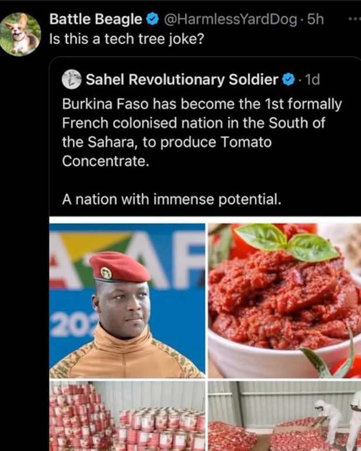Screen dimensions: 361x451
Task: Open the Battle Beagle display name
Action: 96,19
